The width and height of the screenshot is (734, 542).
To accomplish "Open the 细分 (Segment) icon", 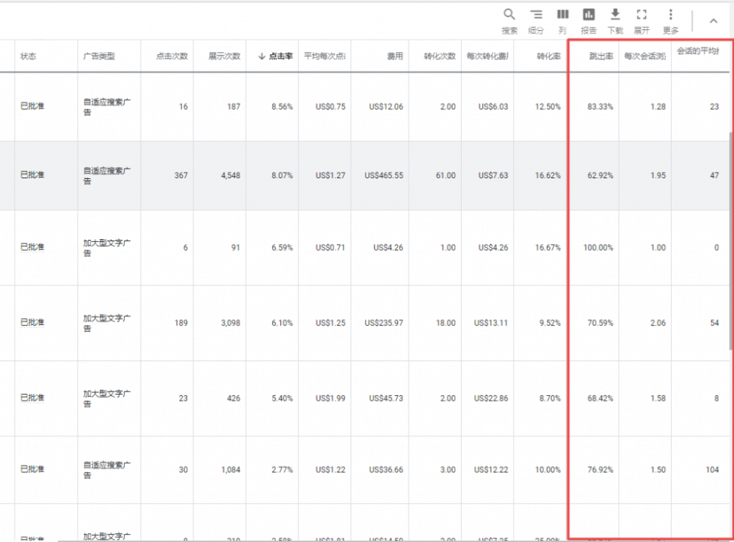I will [536, 15].
